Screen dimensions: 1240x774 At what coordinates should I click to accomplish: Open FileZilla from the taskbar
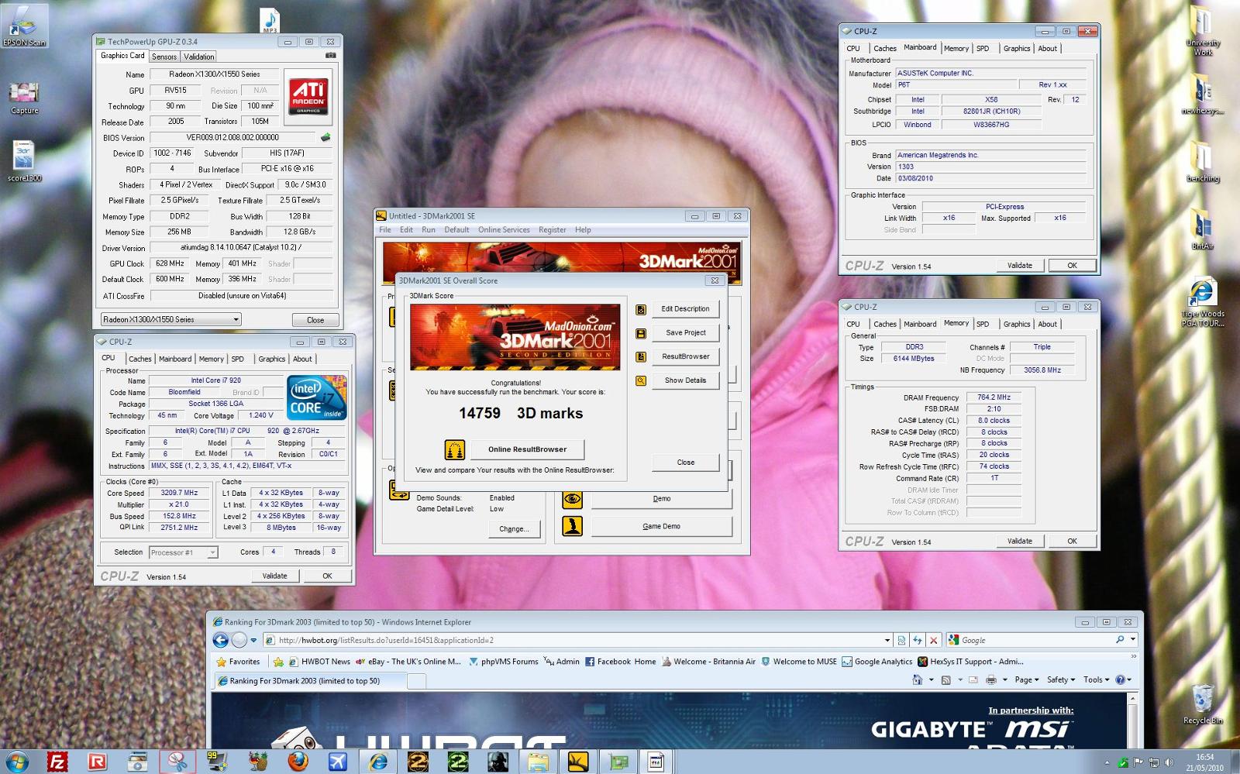57,762
